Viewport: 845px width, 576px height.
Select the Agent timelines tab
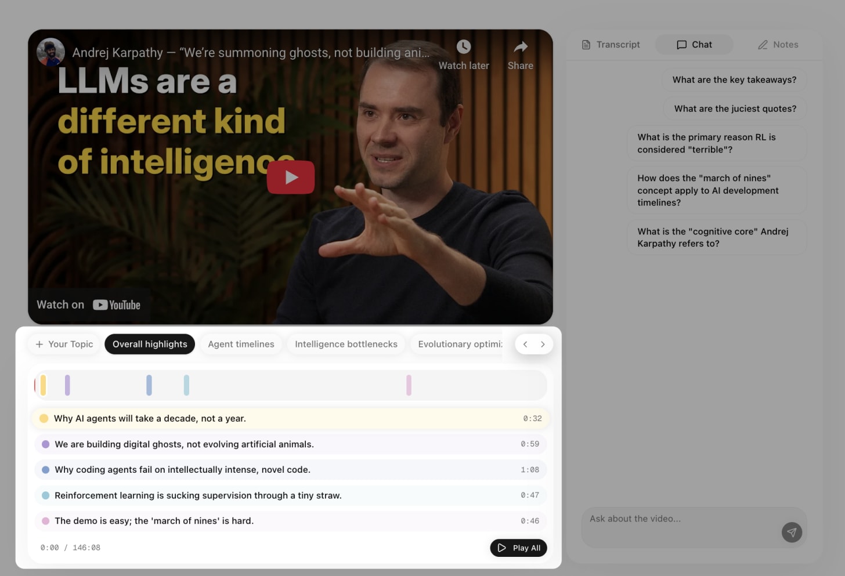click(x=241, y=344)
